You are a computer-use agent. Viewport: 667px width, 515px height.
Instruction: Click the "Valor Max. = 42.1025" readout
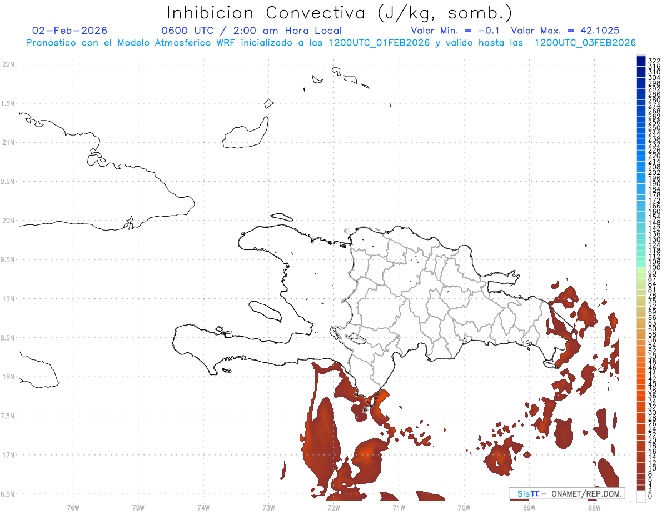[x=565, y=31]
